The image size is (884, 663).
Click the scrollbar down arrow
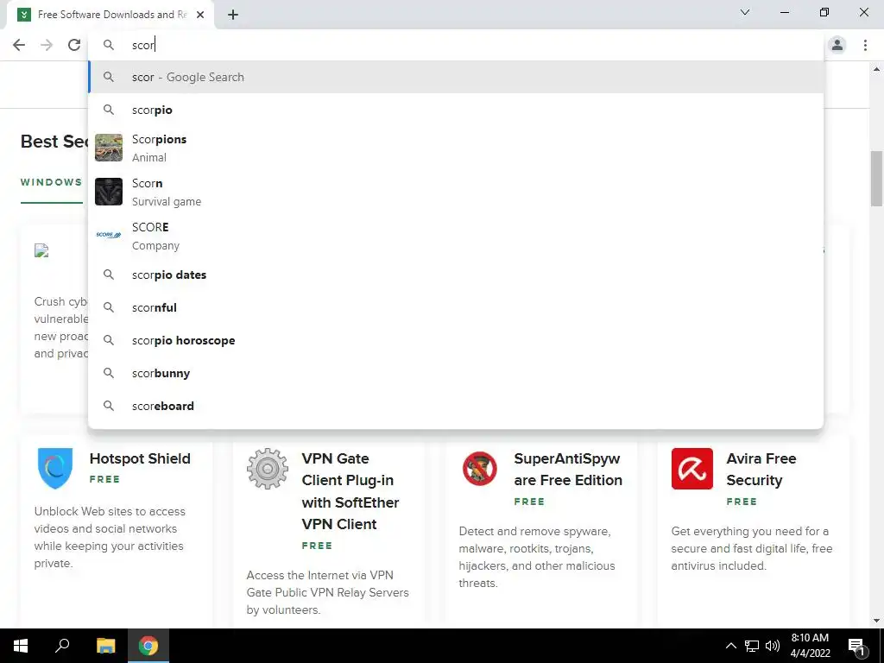click(876, 621)
